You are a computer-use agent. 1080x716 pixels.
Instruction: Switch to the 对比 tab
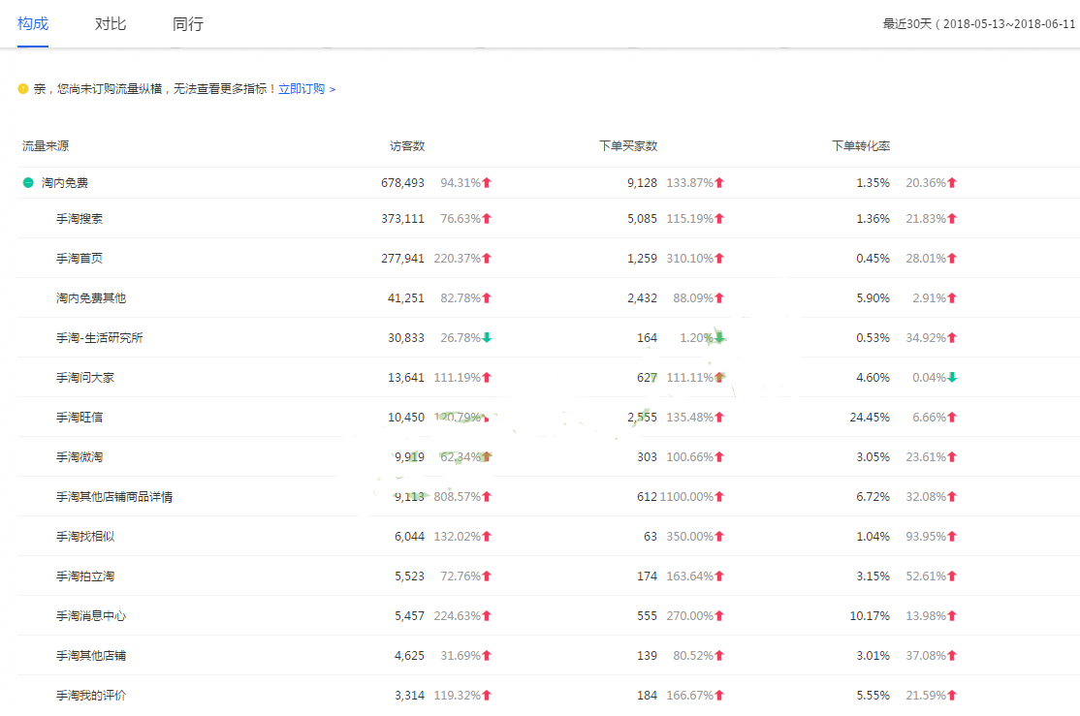[x=111, y=24]
